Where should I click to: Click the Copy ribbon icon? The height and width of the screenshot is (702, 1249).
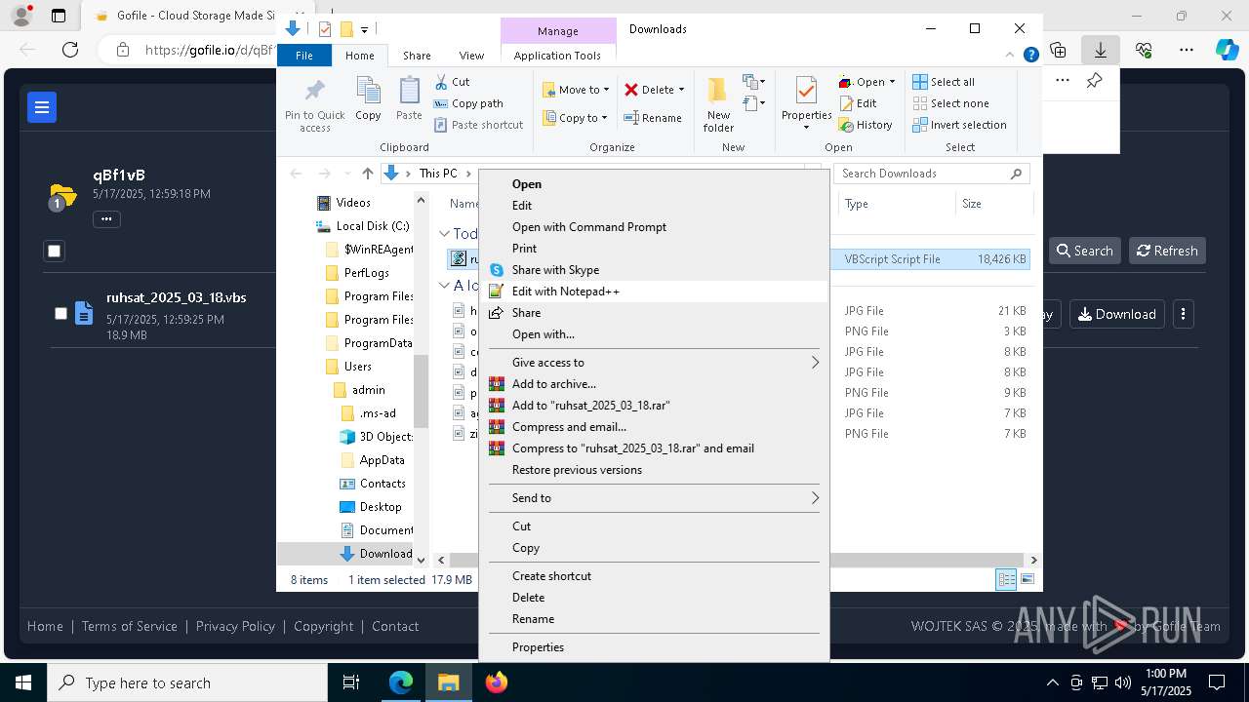click(x=368, y=99)
